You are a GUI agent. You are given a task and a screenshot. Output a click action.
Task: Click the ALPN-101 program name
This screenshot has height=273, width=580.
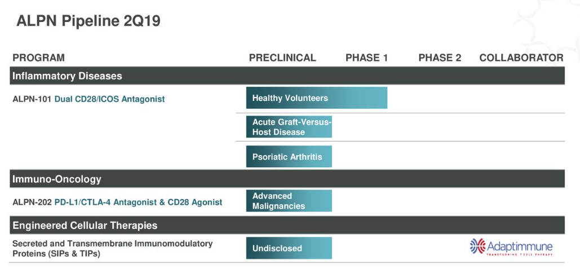32,99
